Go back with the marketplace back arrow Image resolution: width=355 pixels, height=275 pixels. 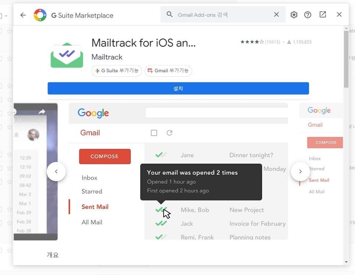(23, 15)
